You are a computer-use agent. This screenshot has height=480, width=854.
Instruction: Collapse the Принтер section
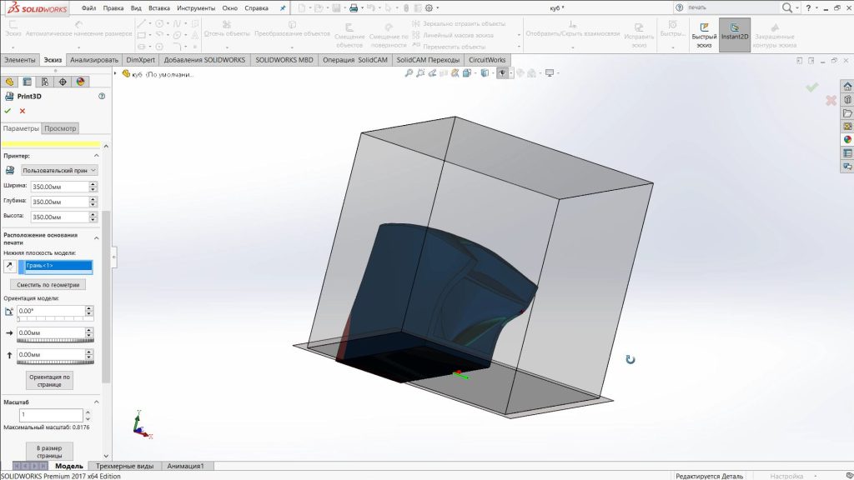pos(97,156)
